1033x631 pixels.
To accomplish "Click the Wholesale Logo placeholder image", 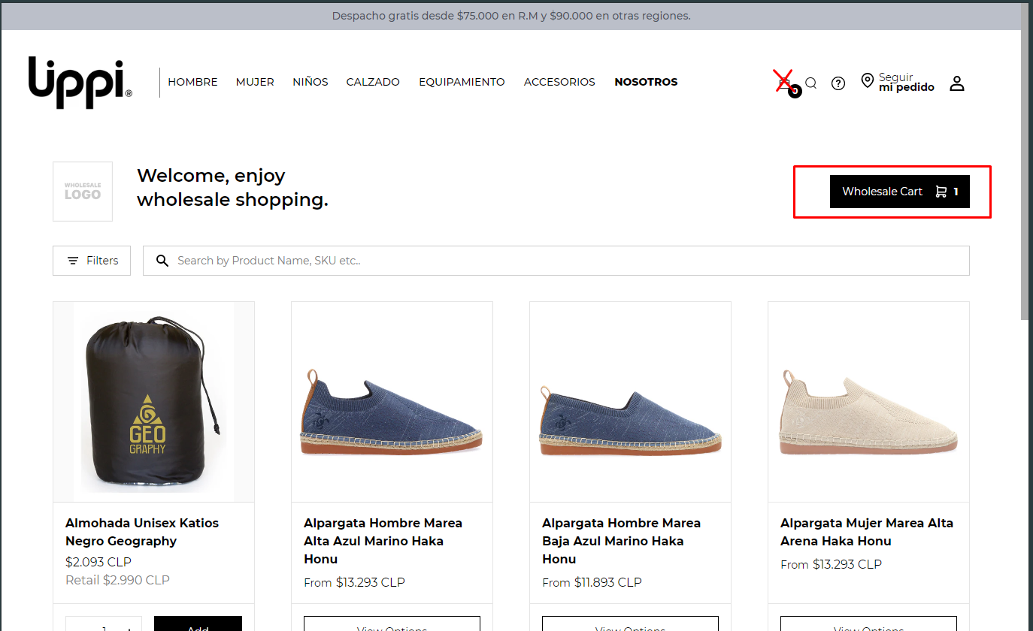I will [x=83, y=192].
